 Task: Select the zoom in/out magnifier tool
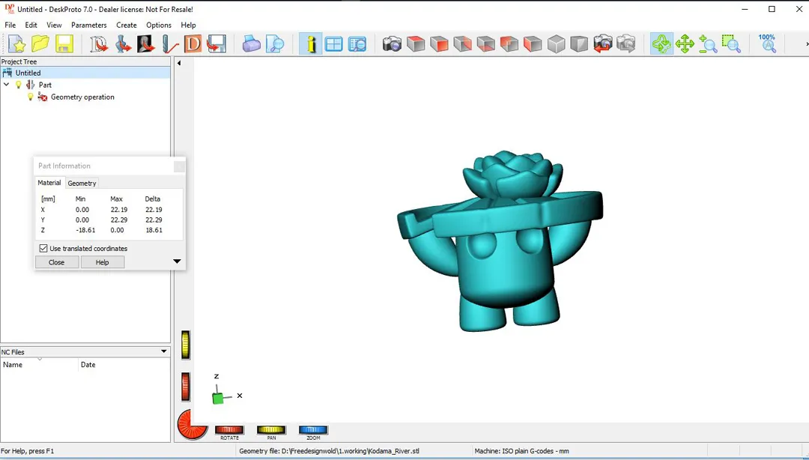coord(709,44)
